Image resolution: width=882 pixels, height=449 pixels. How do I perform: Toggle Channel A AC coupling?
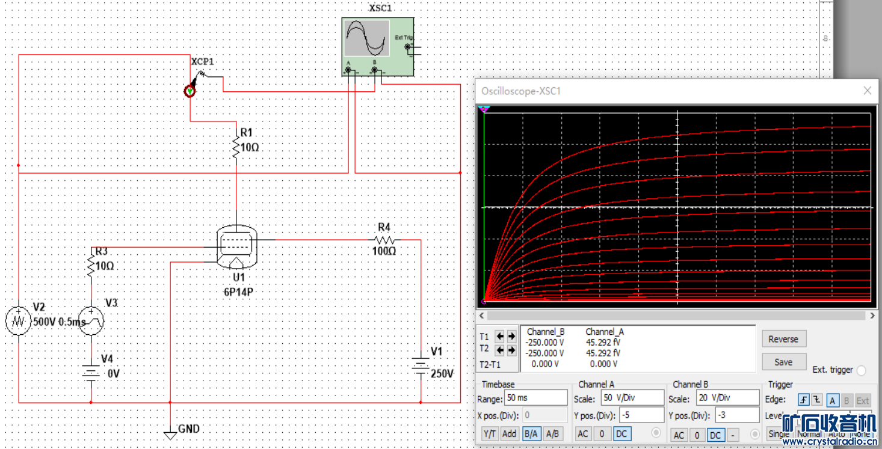point(583,434)
